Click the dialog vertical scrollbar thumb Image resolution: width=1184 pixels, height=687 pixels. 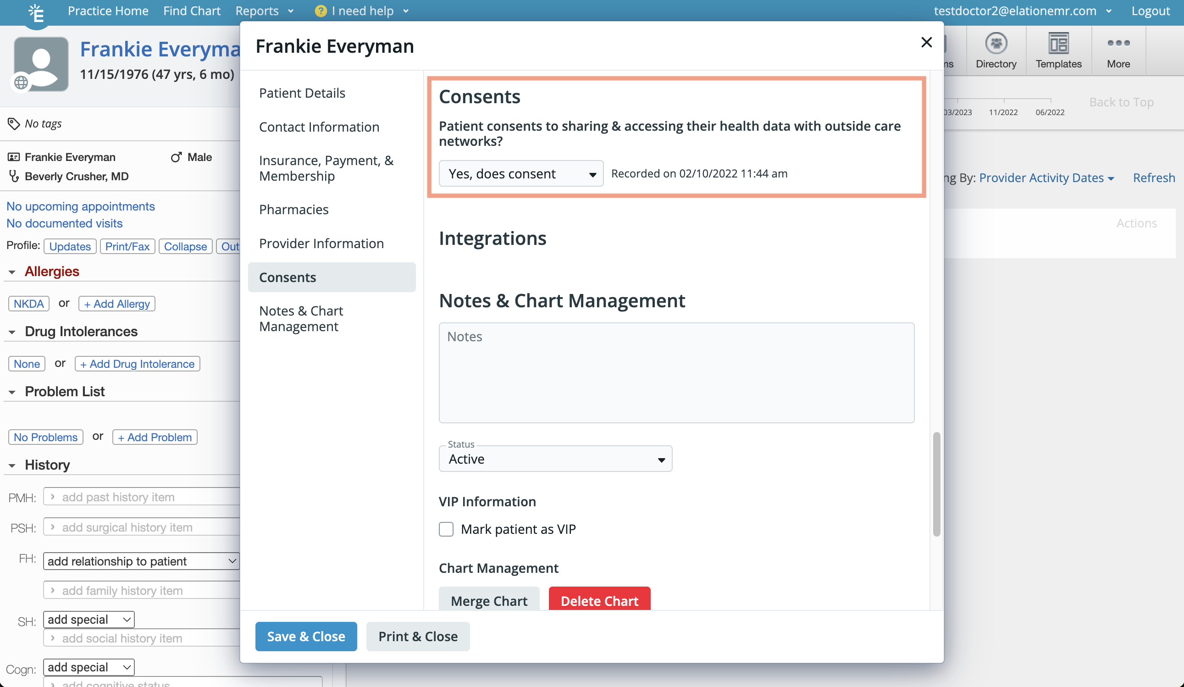click(x=936, y=484)
